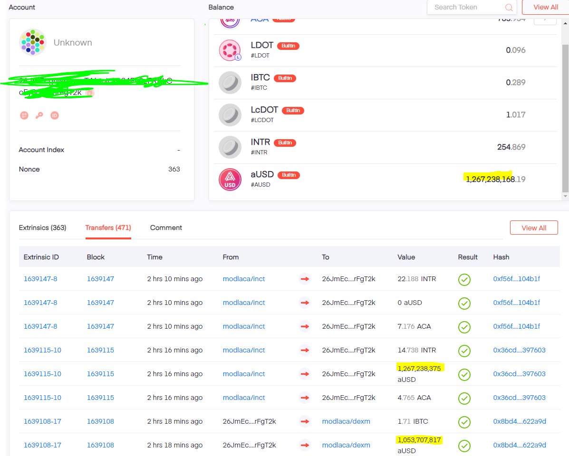The height and width of the screenshot is (456, 569).
Task: Click the IBTC balance 0.289
Action: [x=516, y=82]
